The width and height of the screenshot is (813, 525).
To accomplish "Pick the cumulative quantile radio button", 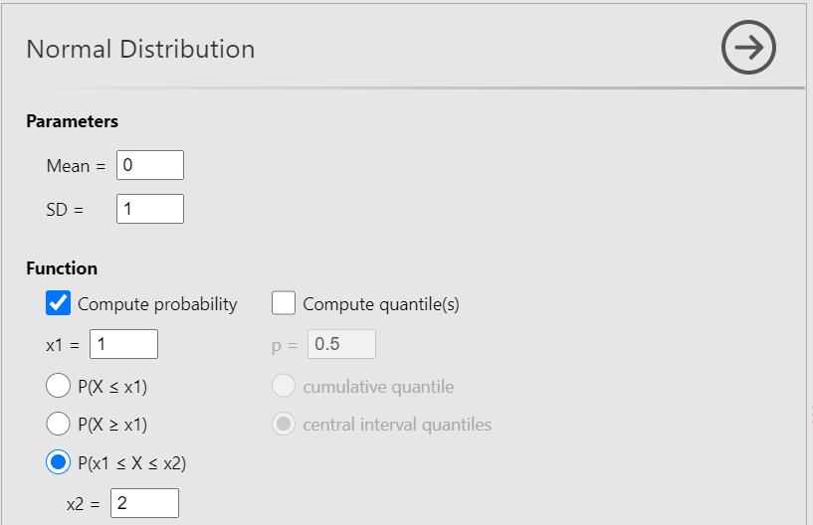I will (x=284, y=386).
